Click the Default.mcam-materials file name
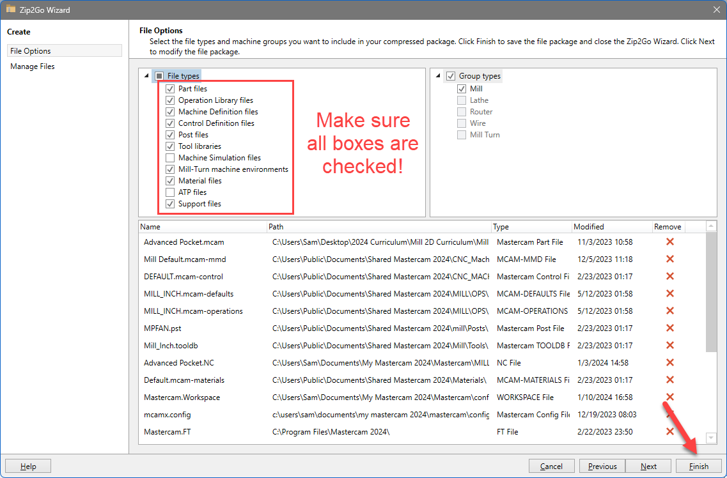The image size is (727, 478). [184, 380]
